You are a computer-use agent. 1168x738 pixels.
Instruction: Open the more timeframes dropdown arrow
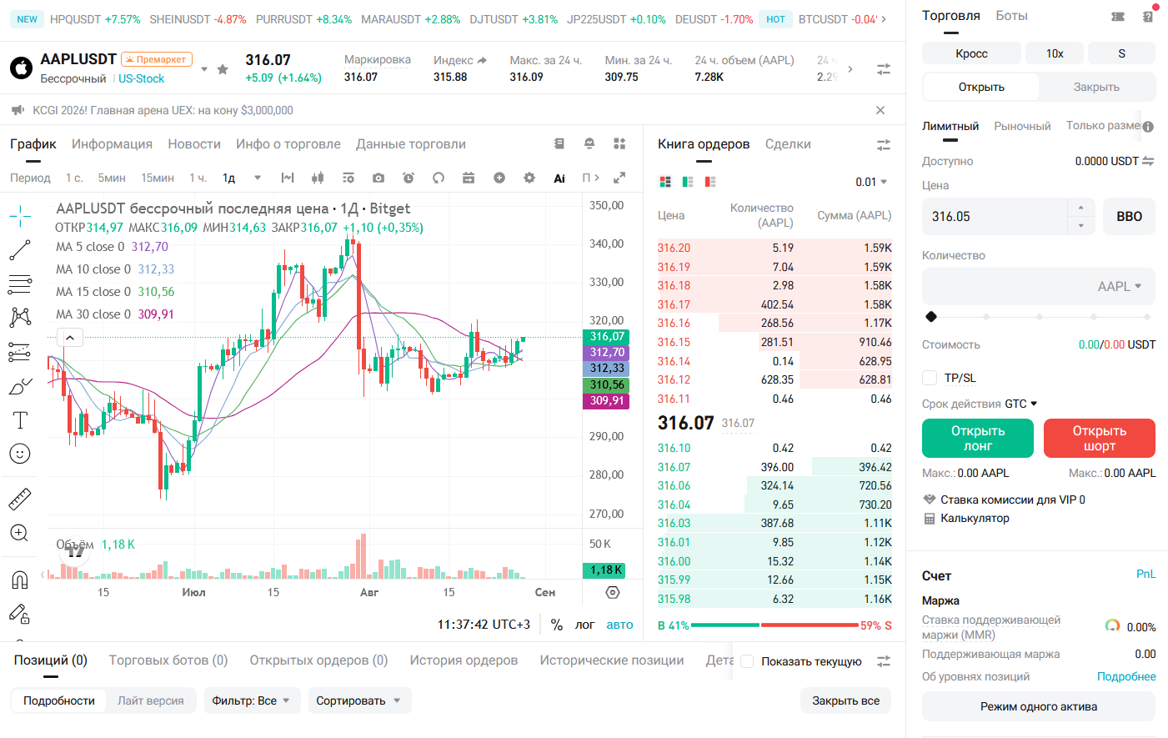point(258,178)
